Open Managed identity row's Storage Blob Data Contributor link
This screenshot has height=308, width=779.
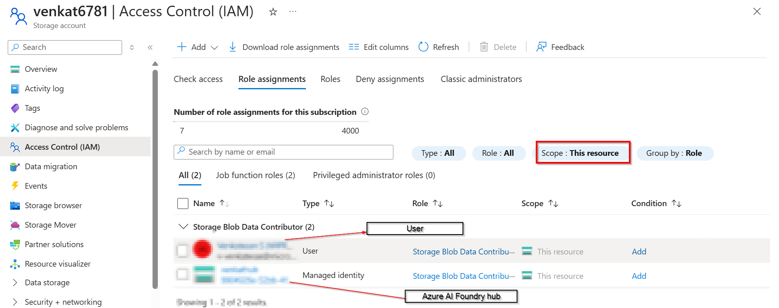[463, 276]
